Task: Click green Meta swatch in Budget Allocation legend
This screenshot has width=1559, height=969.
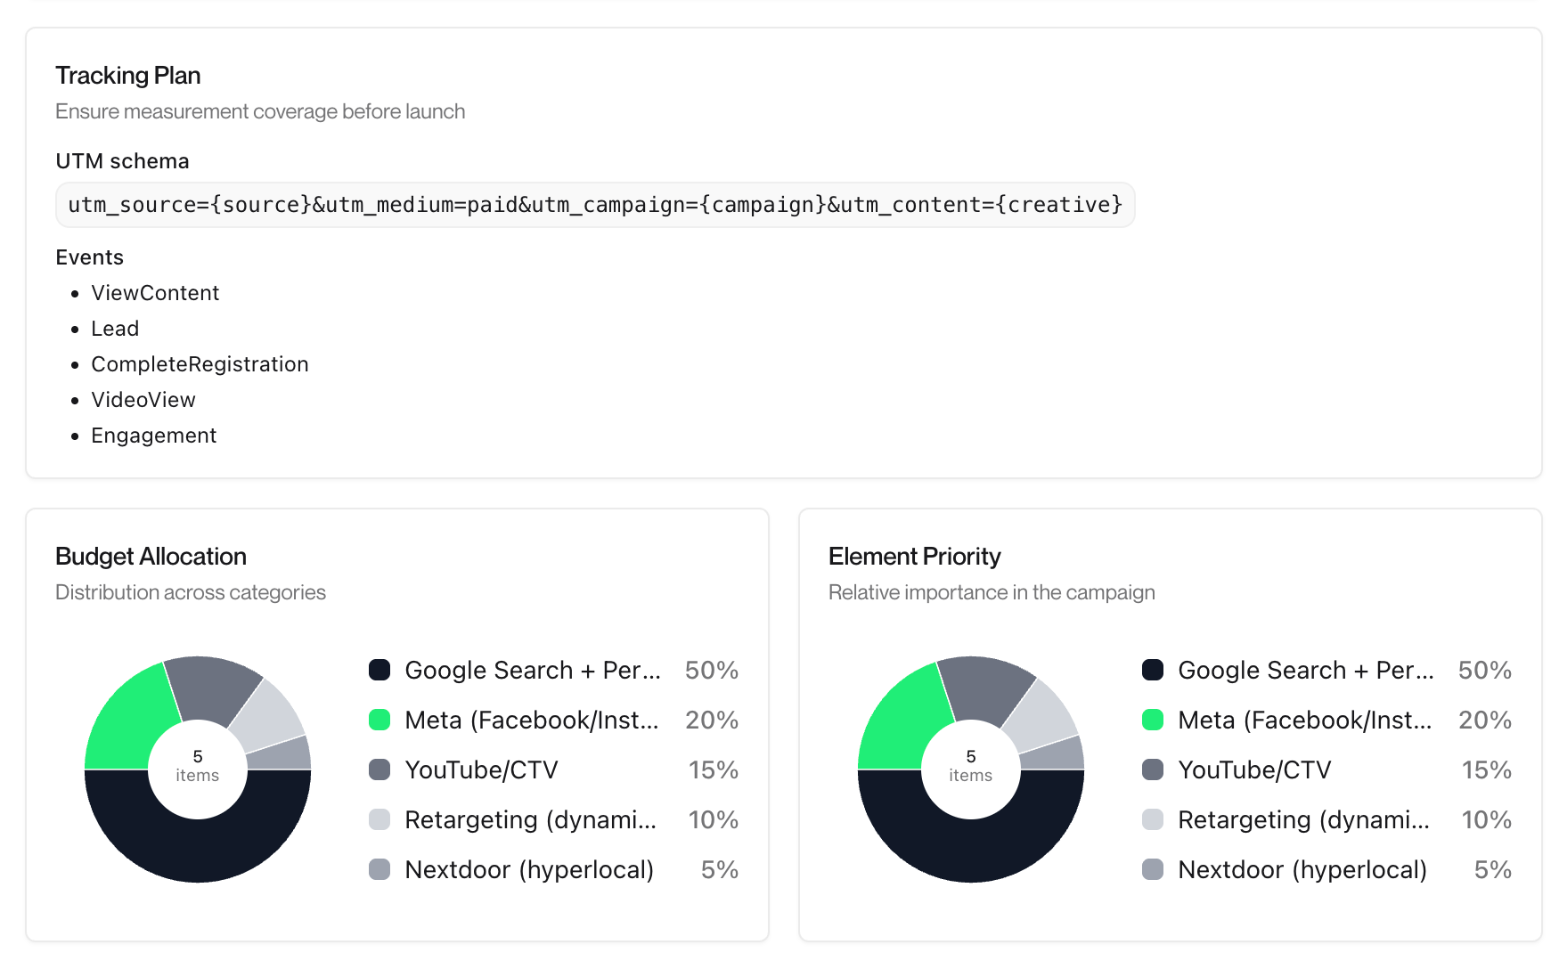Action: click(x=380, y=720)
